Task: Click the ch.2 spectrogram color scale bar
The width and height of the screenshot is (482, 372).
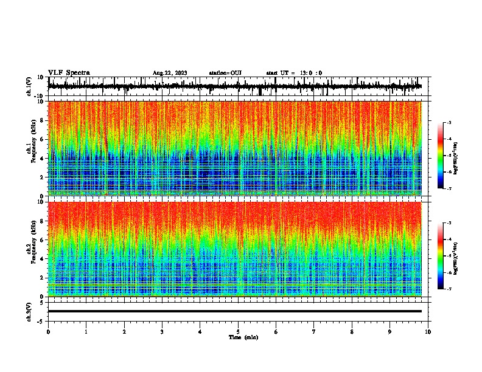Action: pyautogui.click(x=441, y=256)
